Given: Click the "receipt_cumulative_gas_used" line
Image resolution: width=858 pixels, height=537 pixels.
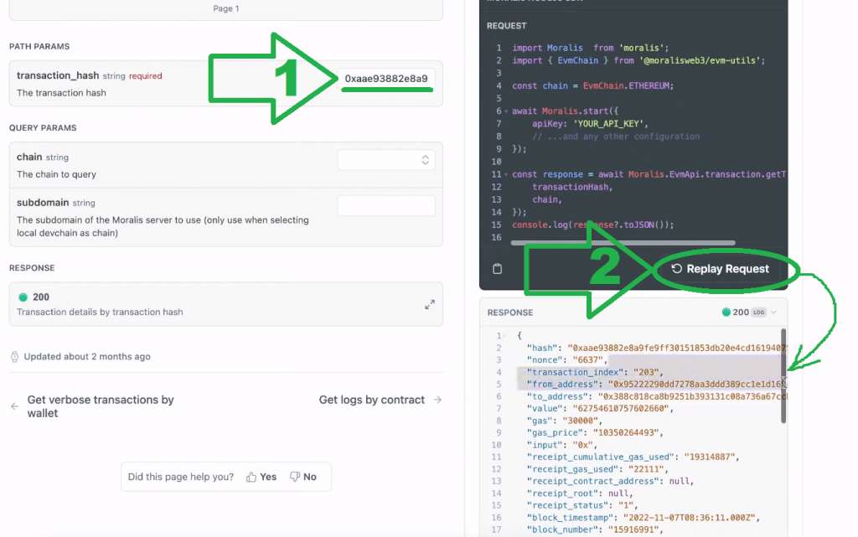Looking at the screenshot, I should (633, 457).
